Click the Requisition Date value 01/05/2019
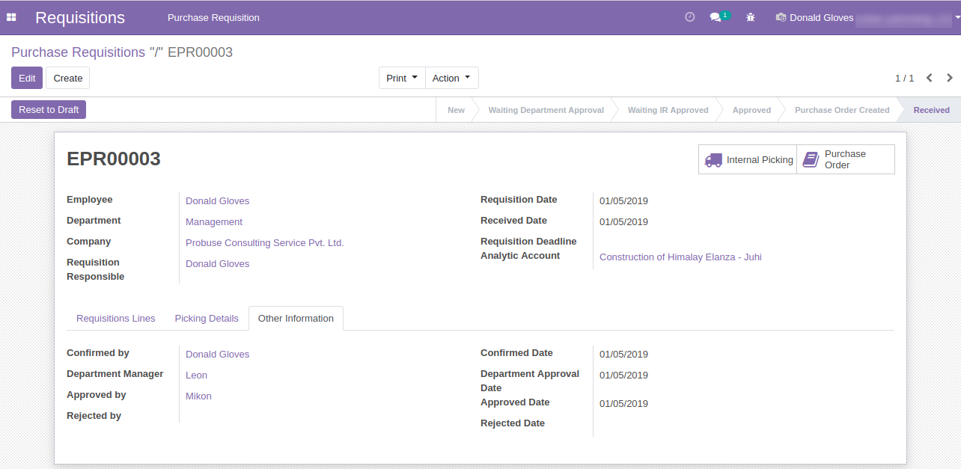The height and width of the screenshot is (469, 961). pyautogui.click(x=624, y=200)
